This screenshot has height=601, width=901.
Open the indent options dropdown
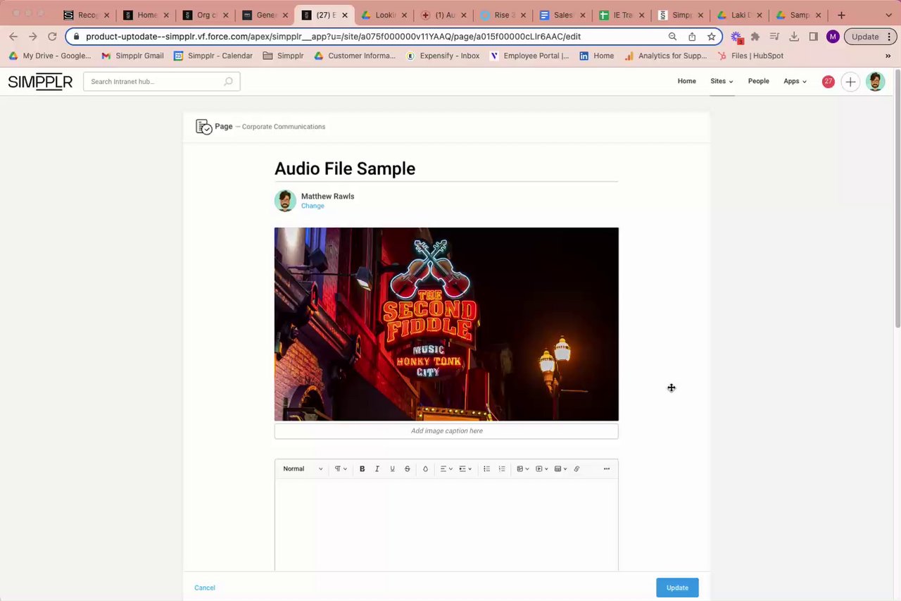click(465, 469)
